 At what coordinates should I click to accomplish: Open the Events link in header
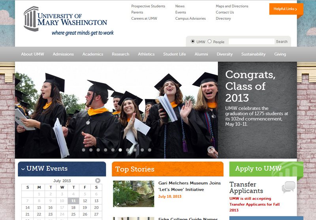(x=181, y=12)
